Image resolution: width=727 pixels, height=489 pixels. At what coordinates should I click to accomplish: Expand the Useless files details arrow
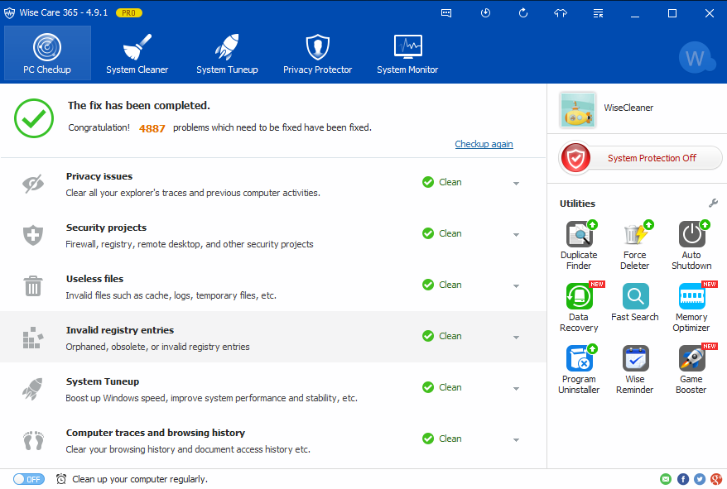[x=516, y=286]
